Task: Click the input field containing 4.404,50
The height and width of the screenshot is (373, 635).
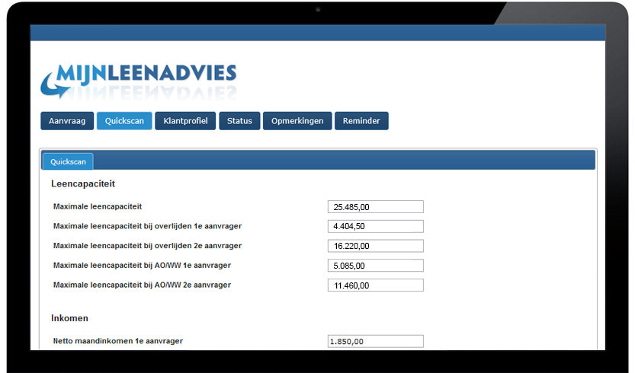Action: click(x=375, y=226)
